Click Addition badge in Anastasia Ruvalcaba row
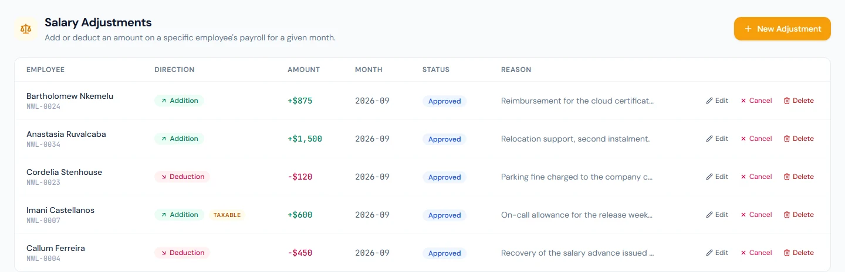Viewport: 845px width, 272px height. pyautogui.click(x=180, y=139)
